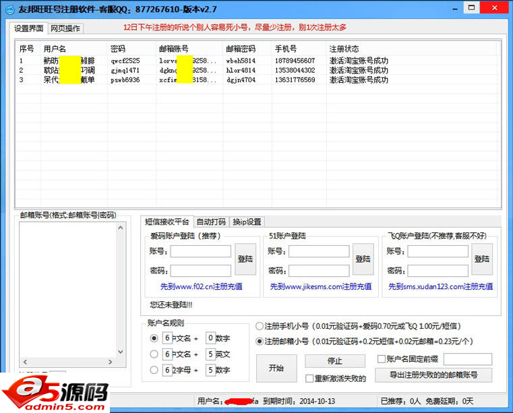This screenshot has width=513, height=413.
Task: Click the 您还未登陆!!! status message
Action: [x=171, y=305]
